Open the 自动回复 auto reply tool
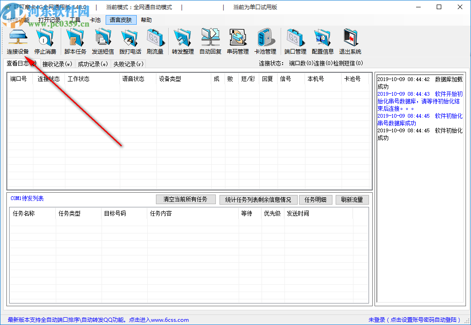The image size is (471, 325). pyautogui.click(x=210, y=42)
